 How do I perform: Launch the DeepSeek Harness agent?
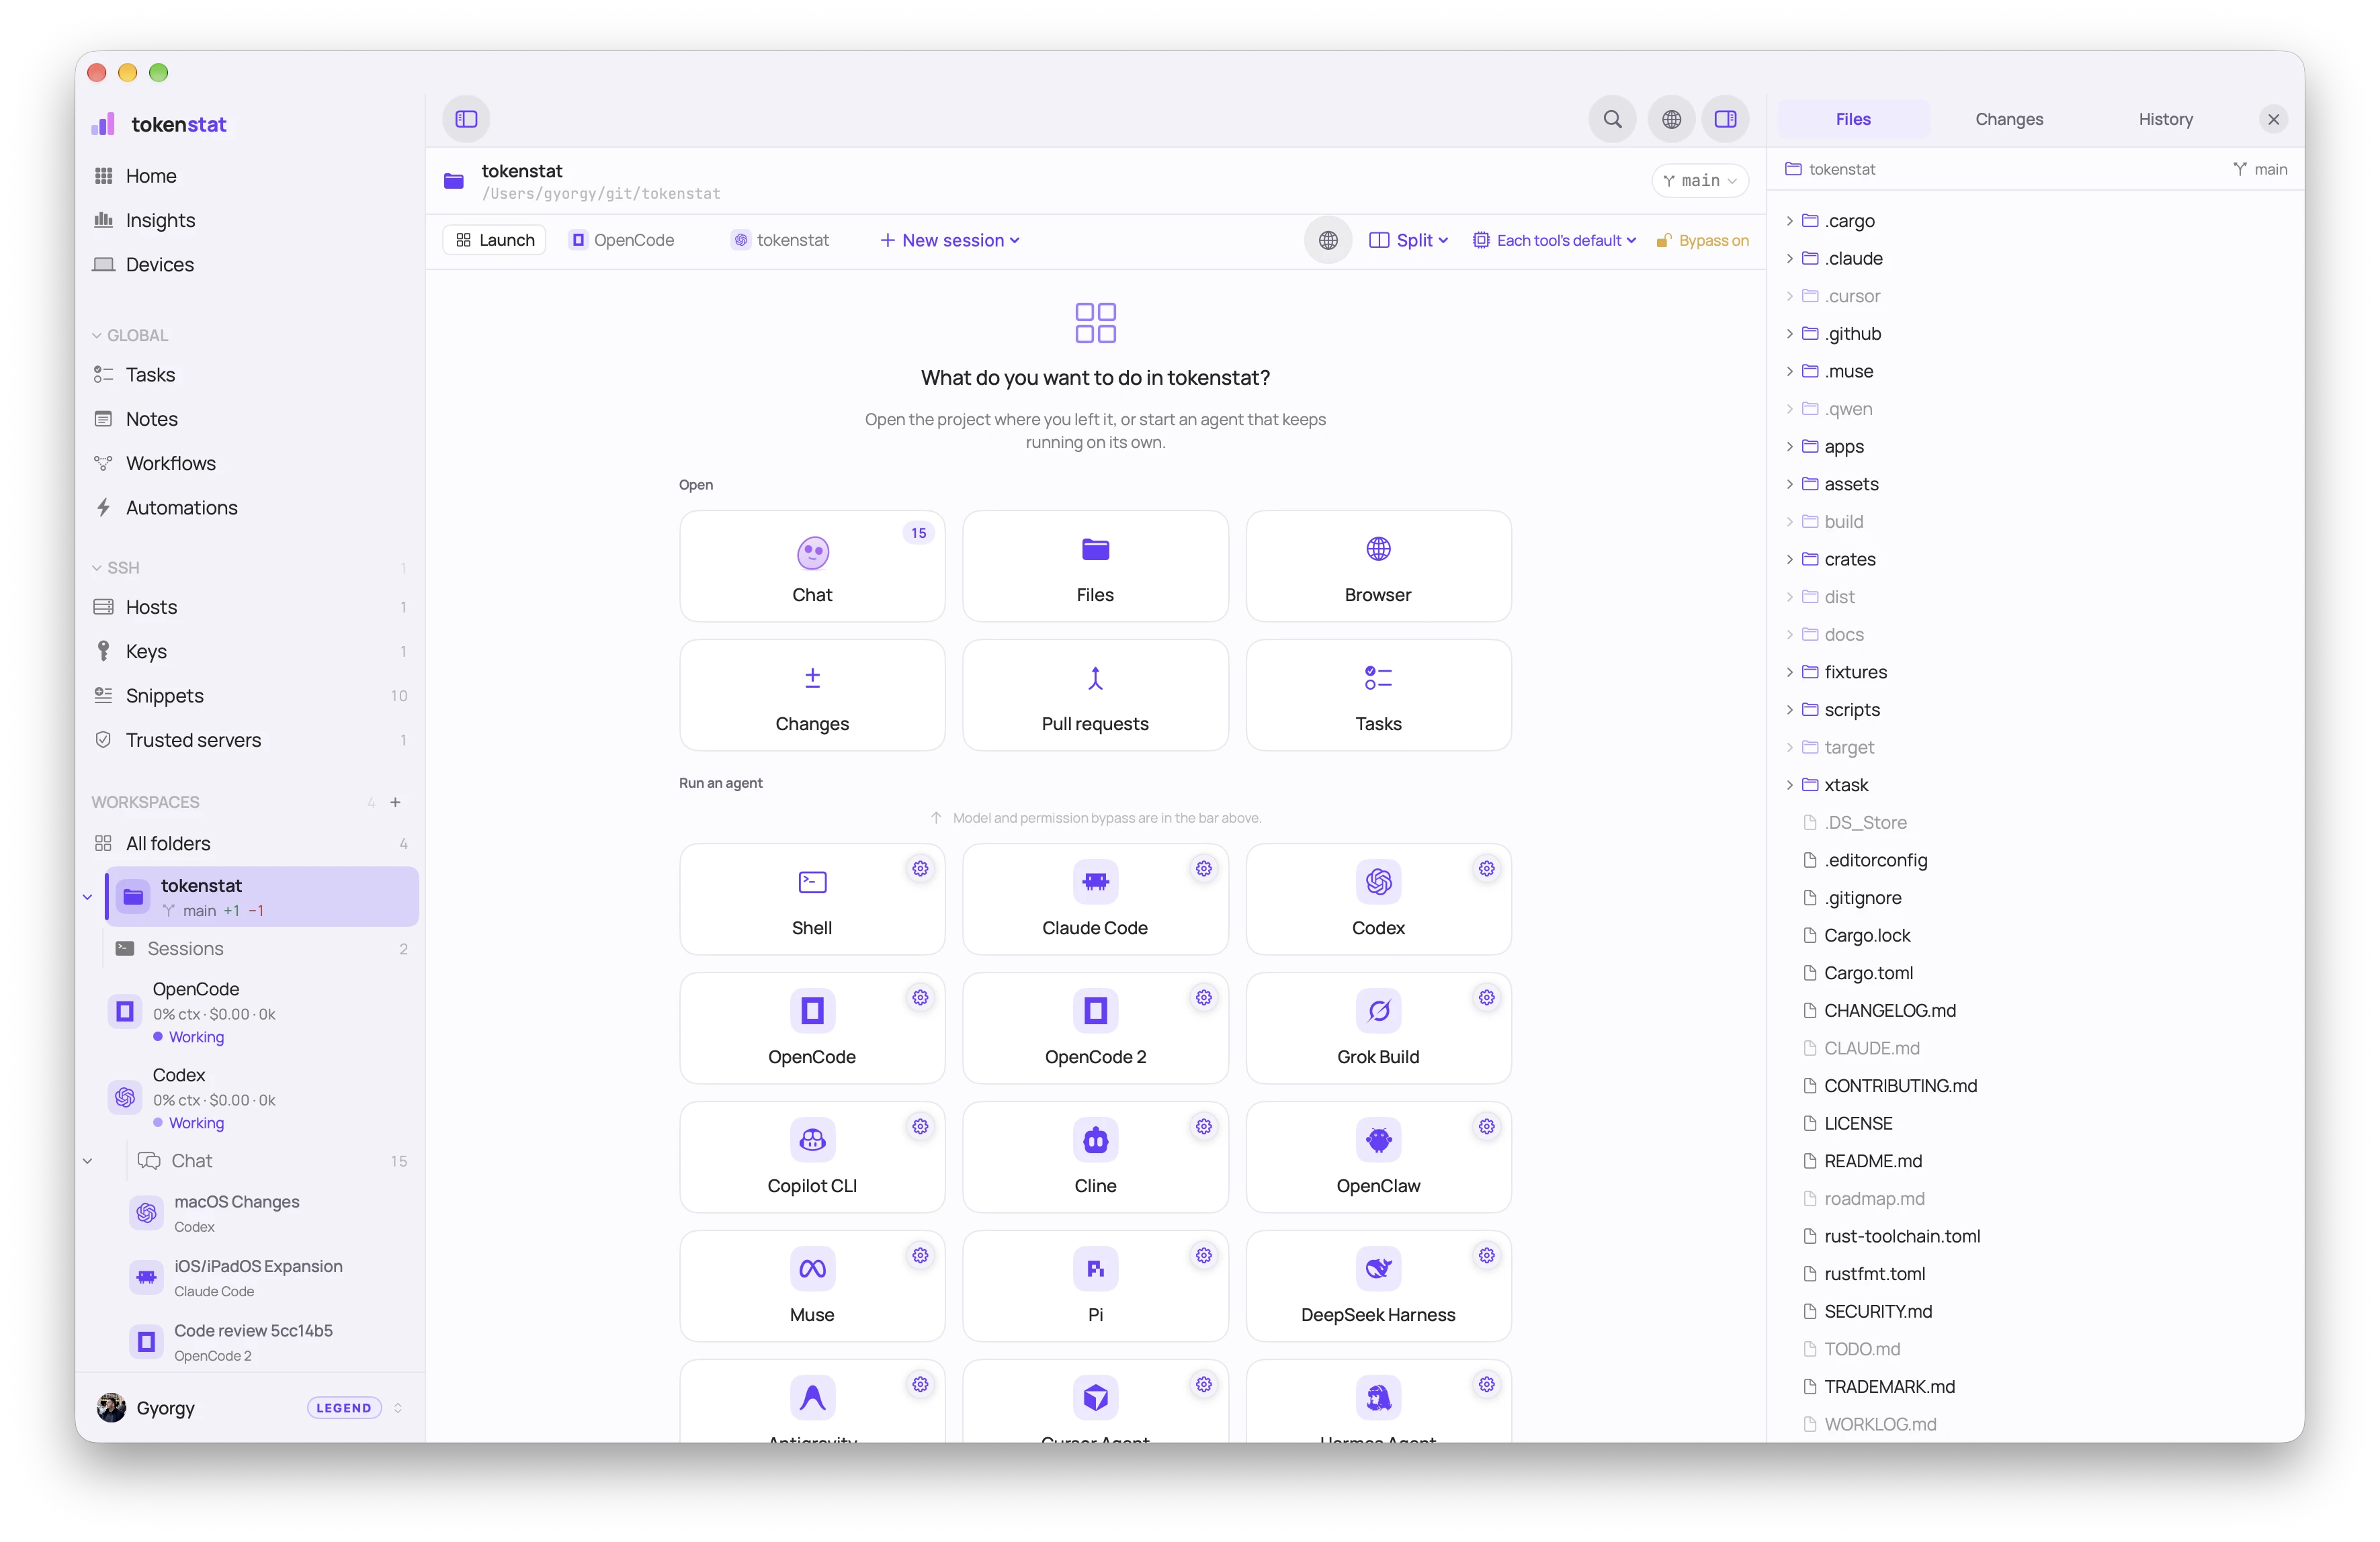click(1378, 1286)
